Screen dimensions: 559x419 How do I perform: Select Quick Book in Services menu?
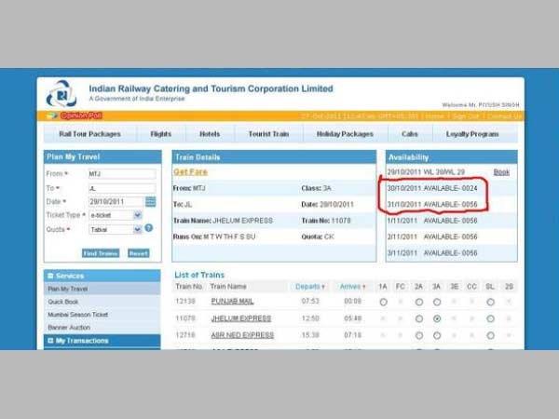(65, 302)
